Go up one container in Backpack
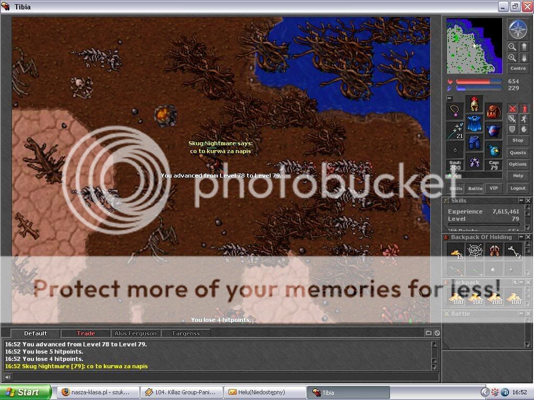 coord(515,282)
